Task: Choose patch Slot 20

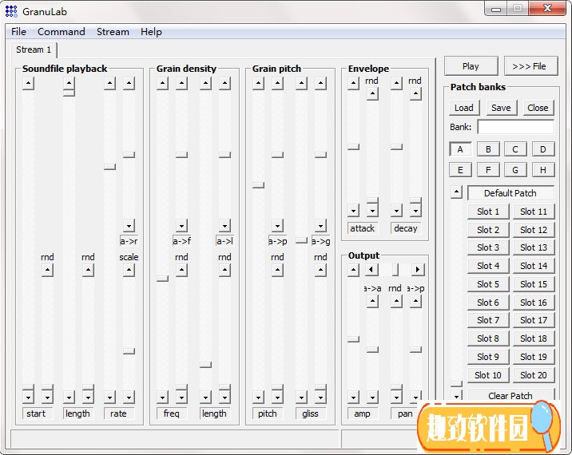Action: pos(534,375)
